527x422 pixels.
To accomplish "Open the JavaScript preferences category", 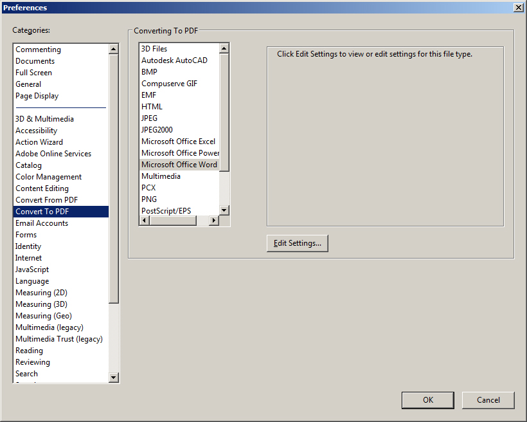I will coord(32,270).
